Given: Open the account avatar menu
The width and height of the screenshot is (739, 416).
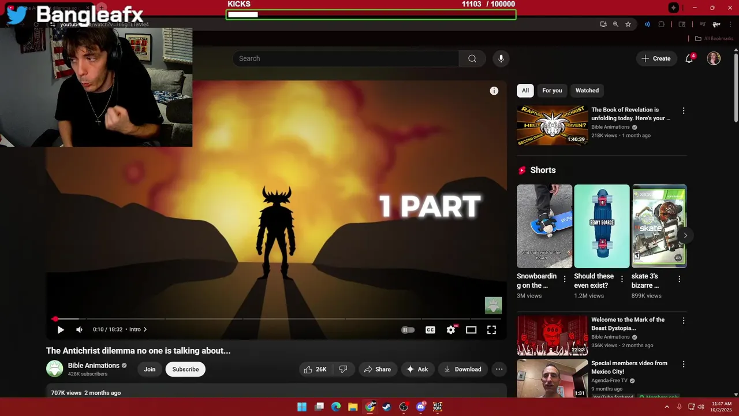Looking at the screenshot, I should (714, 58).
